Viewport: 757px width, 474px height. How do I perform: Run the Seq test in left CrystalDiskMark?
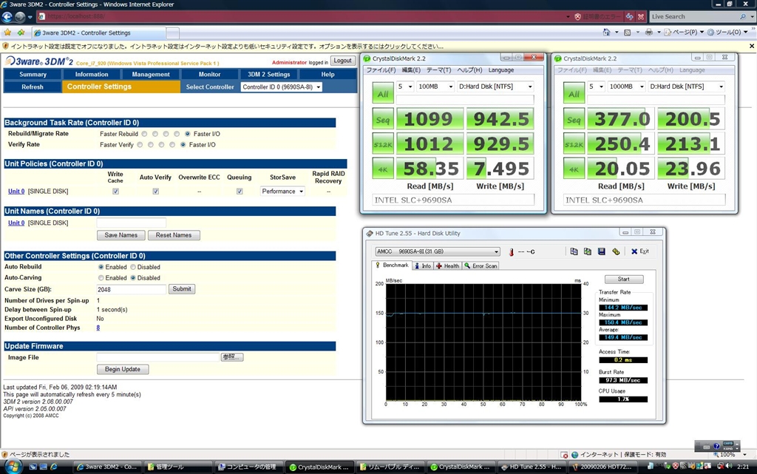click(x=383, y=120)
